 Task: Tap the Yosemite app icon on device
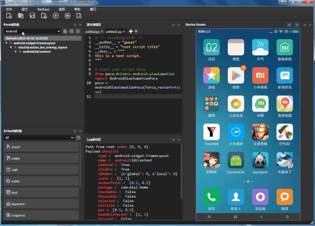(x=211, y=132)
